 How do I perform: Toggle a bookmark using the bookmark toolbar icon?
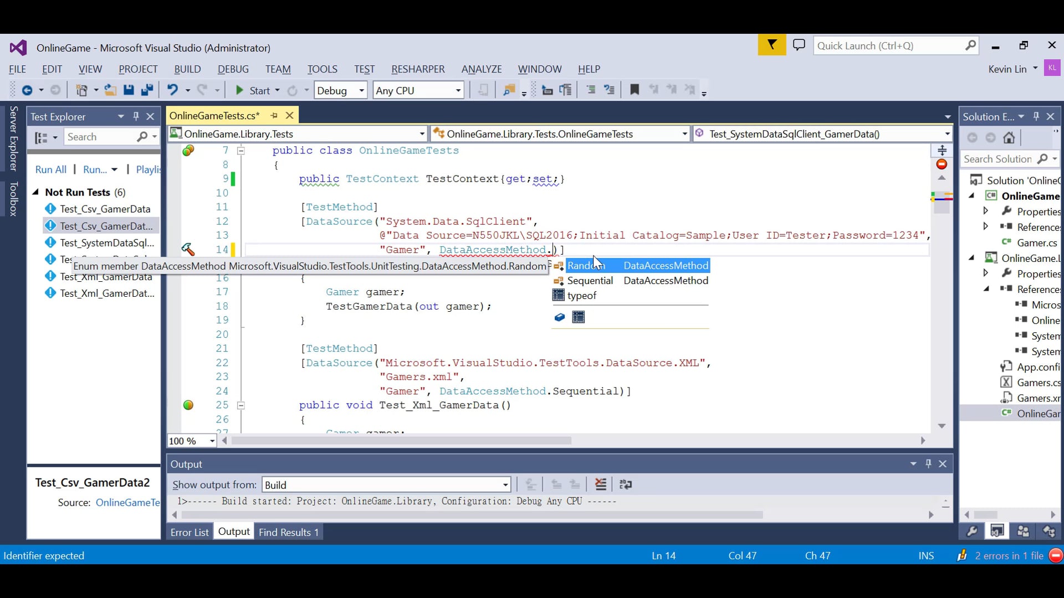click(635, 89)
